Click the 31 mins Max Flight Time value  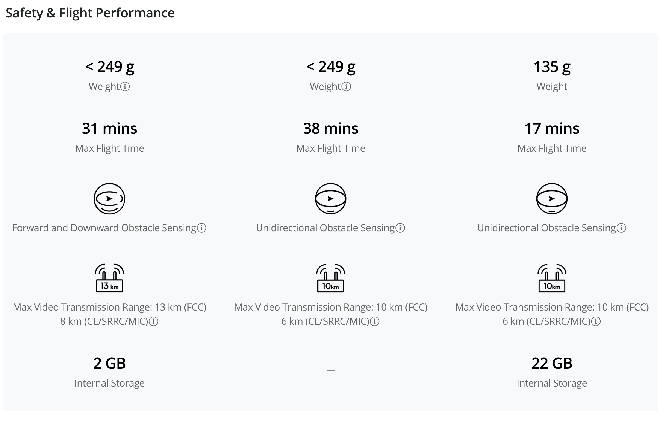pyautogui.click(x=109, y=129)
